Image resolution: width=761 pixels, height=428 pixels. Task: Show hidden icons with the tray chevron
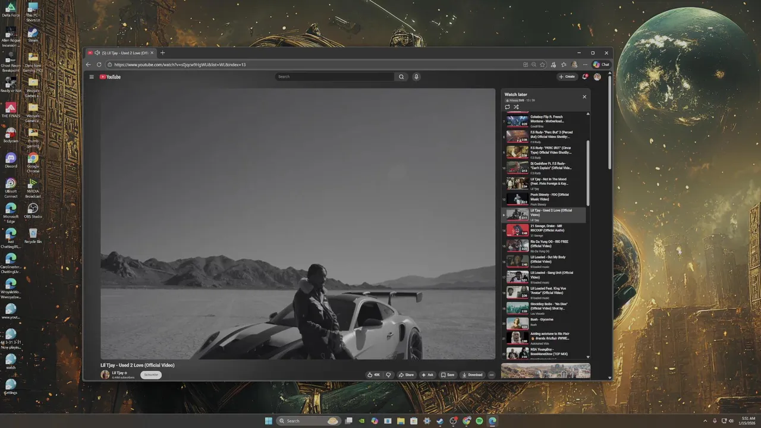[x=705, y=421]
